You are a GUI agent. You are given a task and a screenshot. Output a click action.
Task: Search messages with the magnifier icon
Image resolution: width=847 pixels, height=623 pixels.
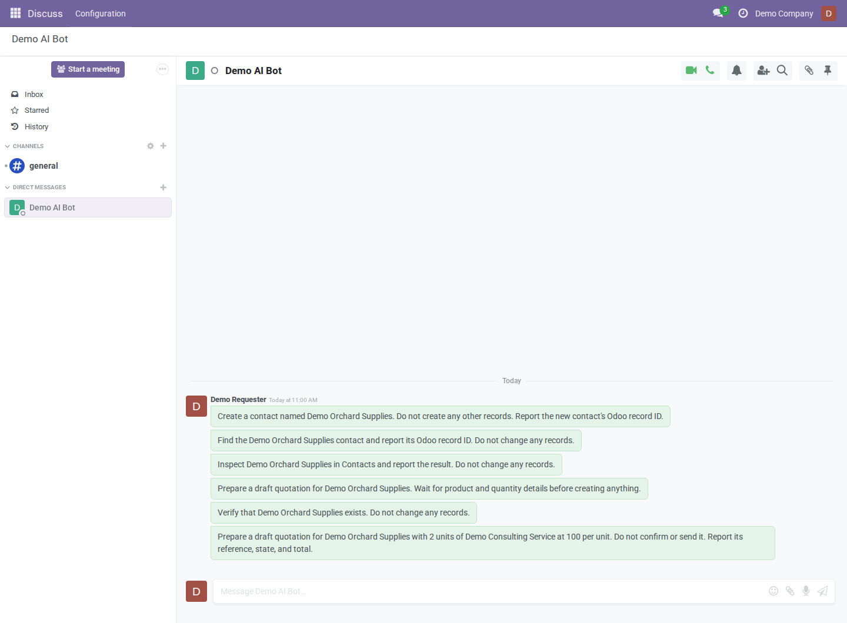pyautogui.click(x=782, y=71)
